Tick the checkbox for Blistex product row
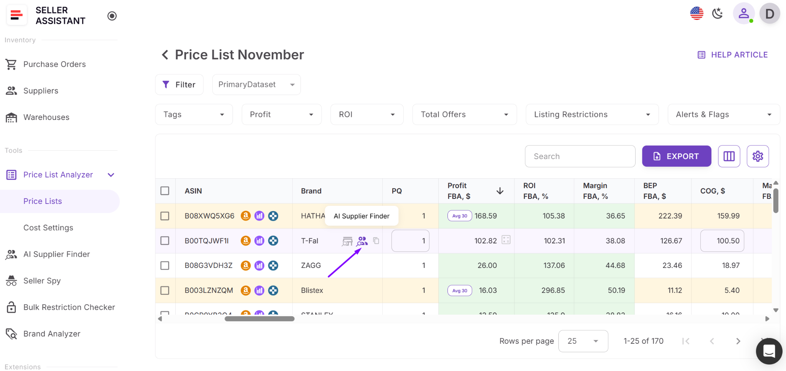This screenshot has width=786, height=371. coord(165,290)
